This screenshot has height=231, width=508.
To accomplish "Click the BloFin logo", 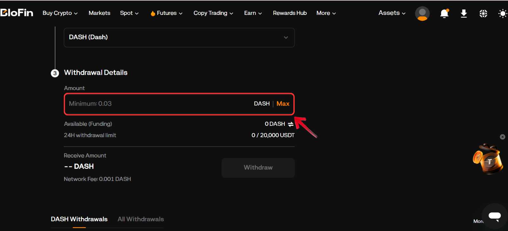I will pyautogui.click(x=17, y=13).
